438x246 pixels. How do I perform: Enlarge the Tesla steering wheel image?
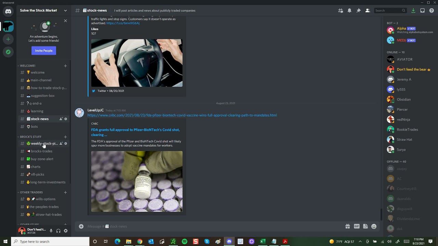coord(137,63)
